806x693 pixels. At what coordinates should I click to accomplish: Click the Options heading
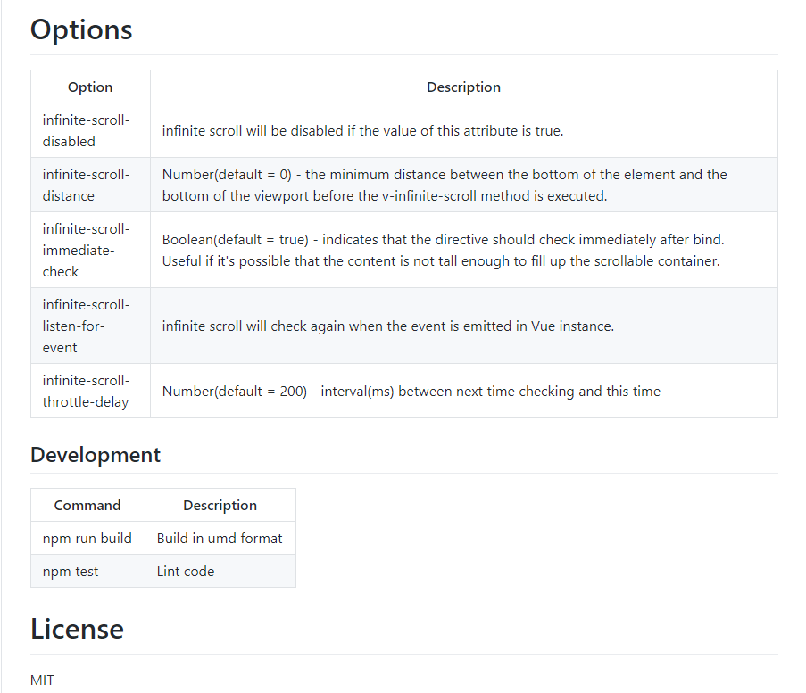coord(81,29)
